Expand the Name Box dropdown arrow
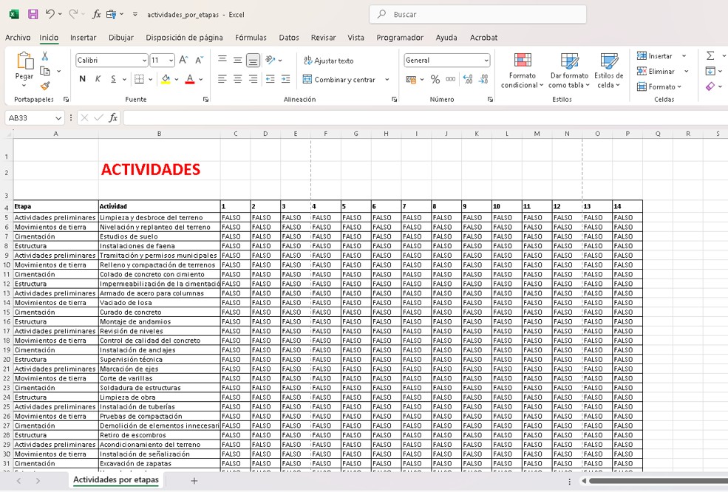The image size is (728, 492). (x=58, y=118)
